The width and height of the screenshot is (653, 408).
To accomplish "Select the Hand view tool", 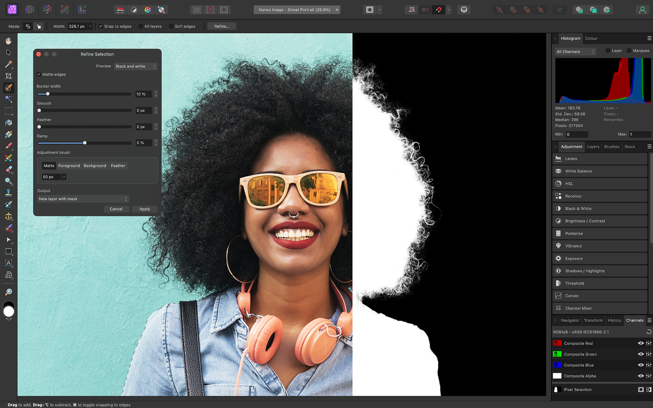I will [x=9, y=41].
